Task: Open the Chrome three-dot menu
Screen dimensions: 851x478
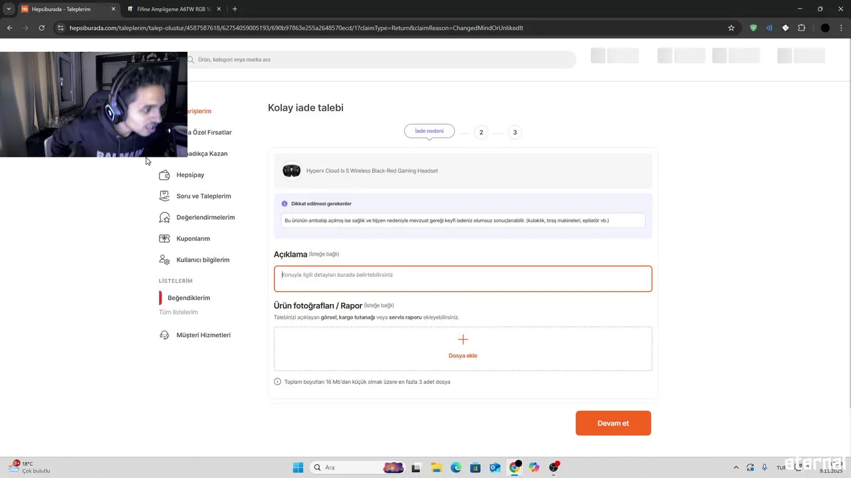Action: (841, 28)
